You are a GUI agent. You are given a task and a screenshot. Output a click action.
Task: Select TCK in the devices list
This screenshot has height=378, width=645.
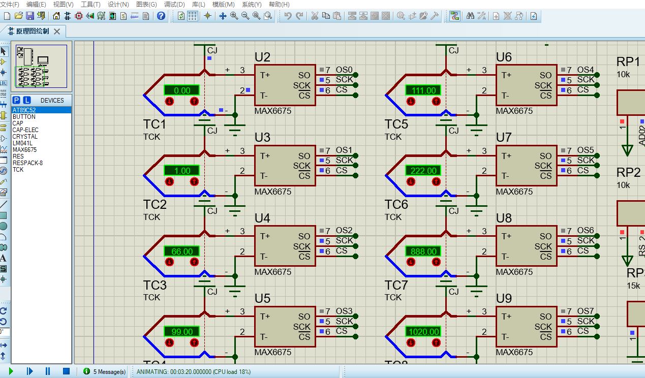(x=41, y=170)
